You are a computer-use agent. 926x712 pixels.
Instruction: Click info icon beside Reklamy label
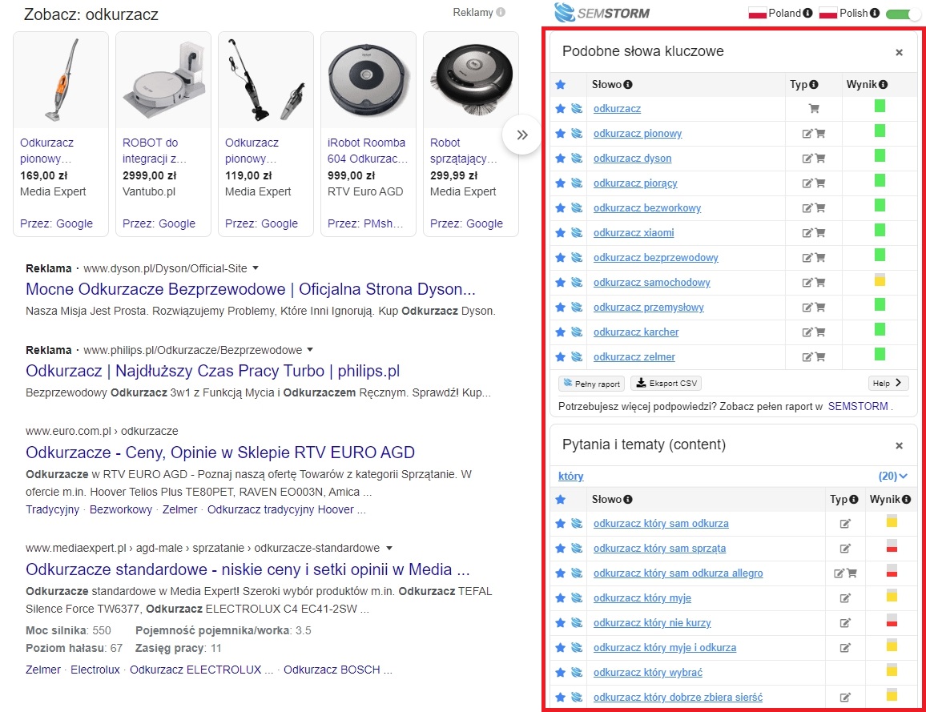pos(501,13)
